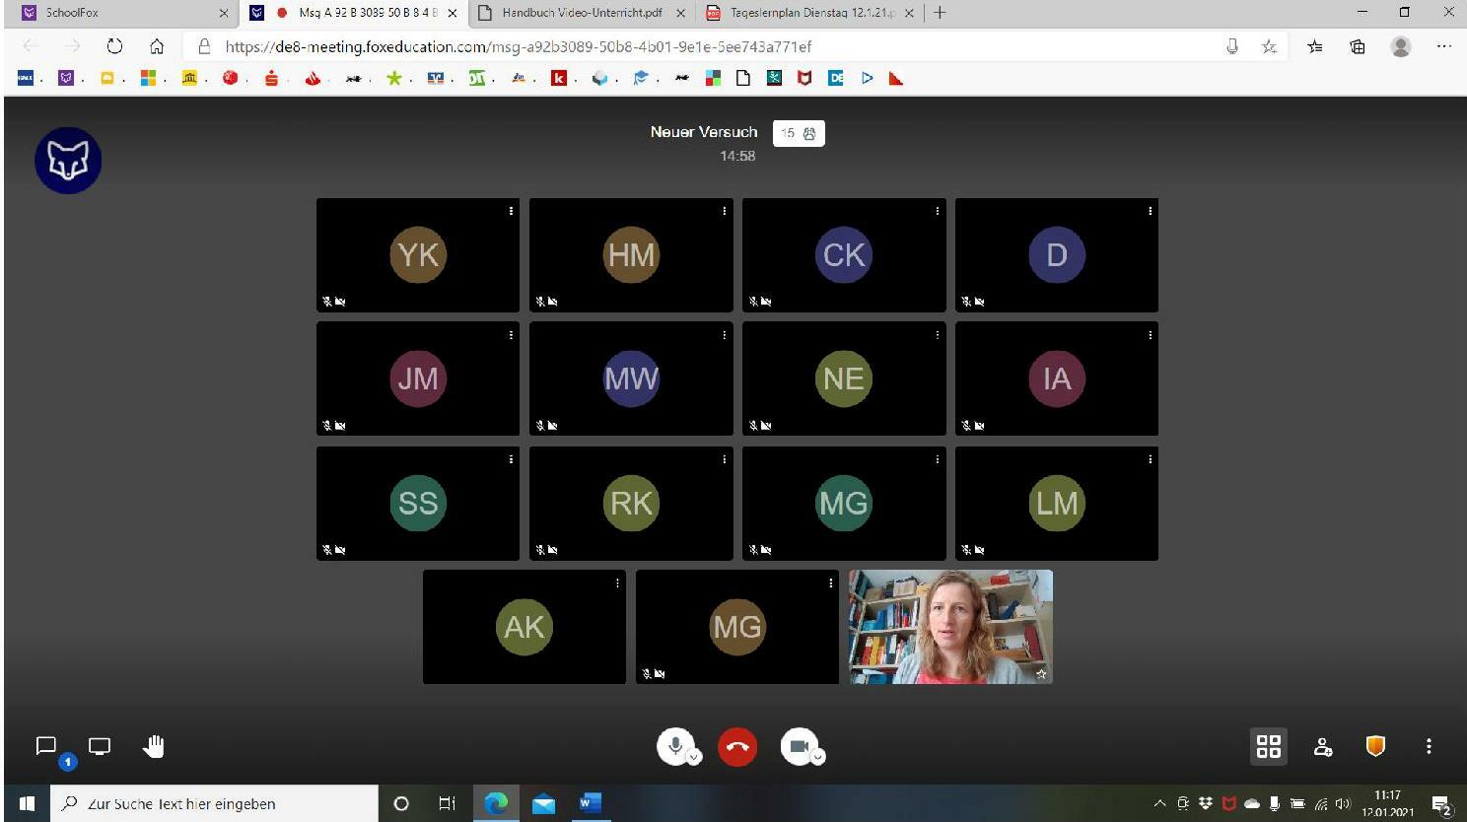
Task: Open the chat panel icon
Action: click(x=46, y=746)
